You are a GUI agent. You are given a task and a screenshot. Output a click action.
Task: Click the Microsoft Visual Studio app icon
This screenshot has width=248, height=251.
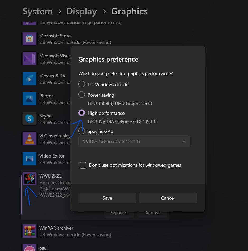coord(30,59)
